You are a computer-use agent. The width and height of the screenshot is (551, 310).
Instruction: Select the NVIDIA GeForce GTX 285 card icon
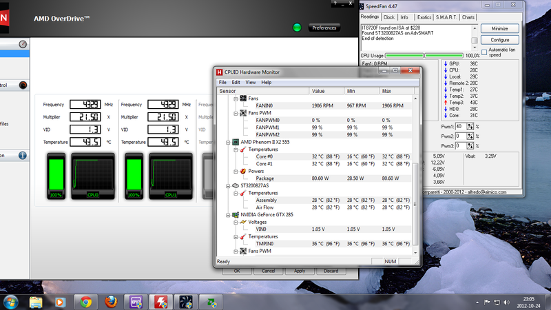(x=236, y=215)
